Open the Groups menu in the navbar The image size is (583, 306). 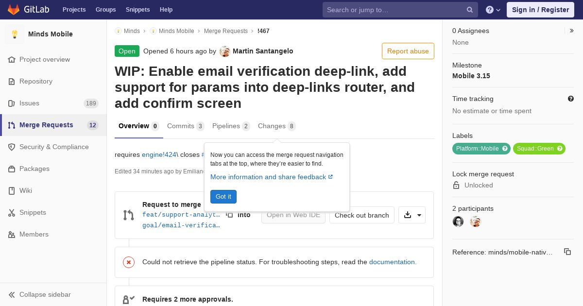[x=105, y=10]
